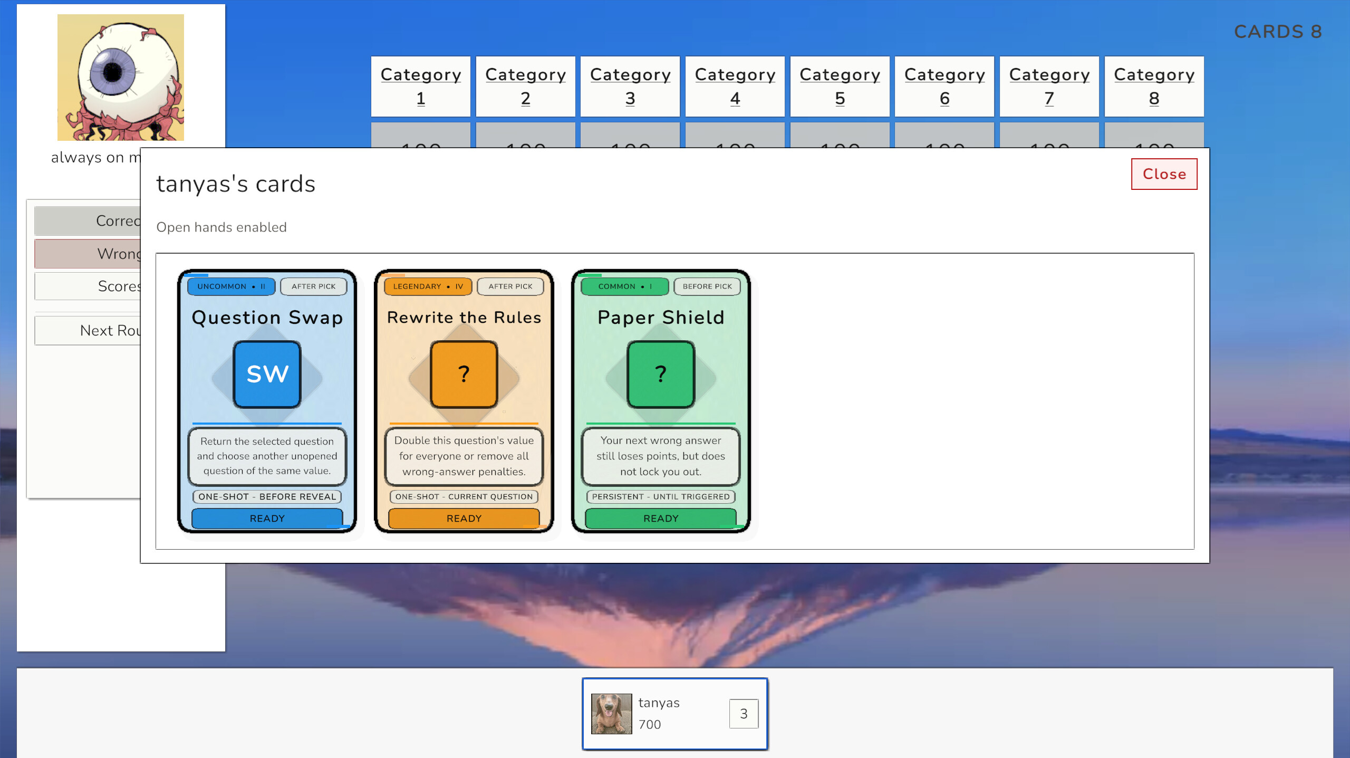Close the tanyas's cards dialog

[x=1164, y=174]
